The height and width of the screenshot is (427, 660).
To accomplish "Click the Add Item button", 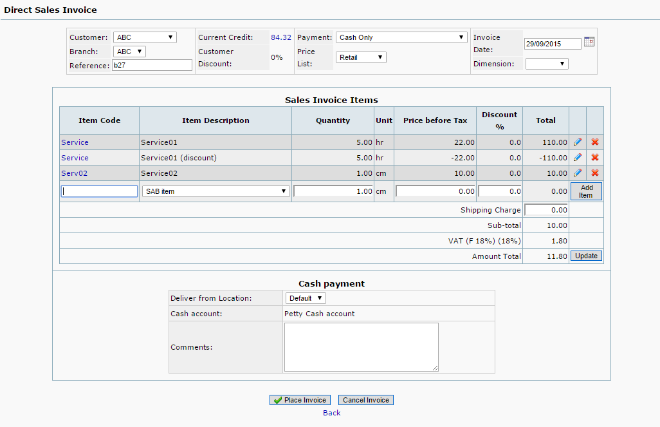I will coord(586,191).
